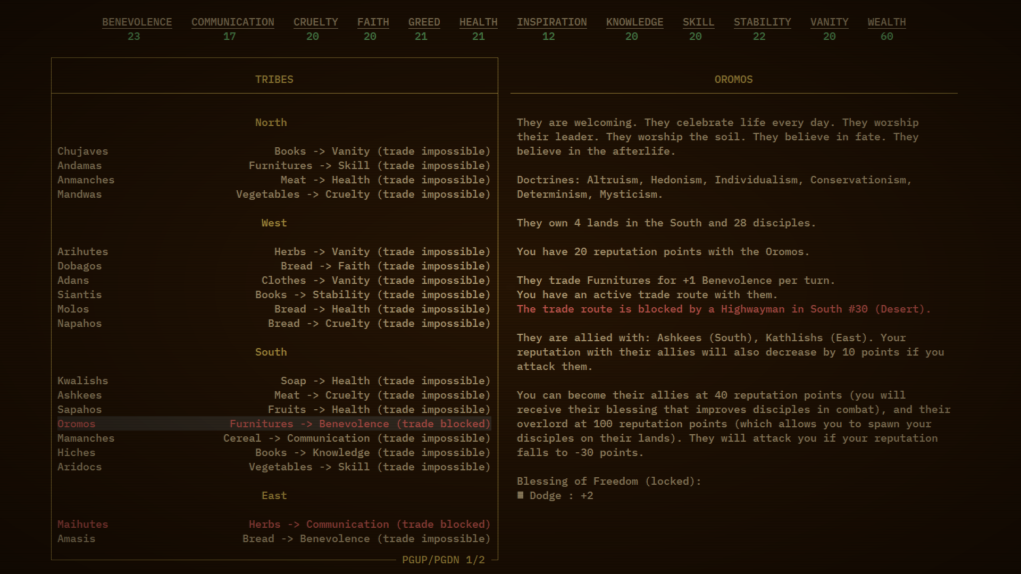Select the Dobagos Bread to Faith row
1021x574 pixels.
[274, 266]
